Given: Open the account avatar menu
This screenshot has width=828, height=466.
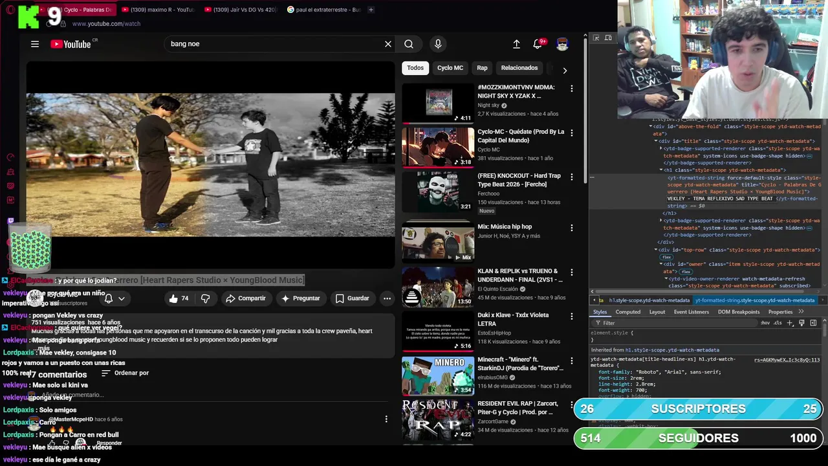Looking at the screenshot, I should coord(562,44).
